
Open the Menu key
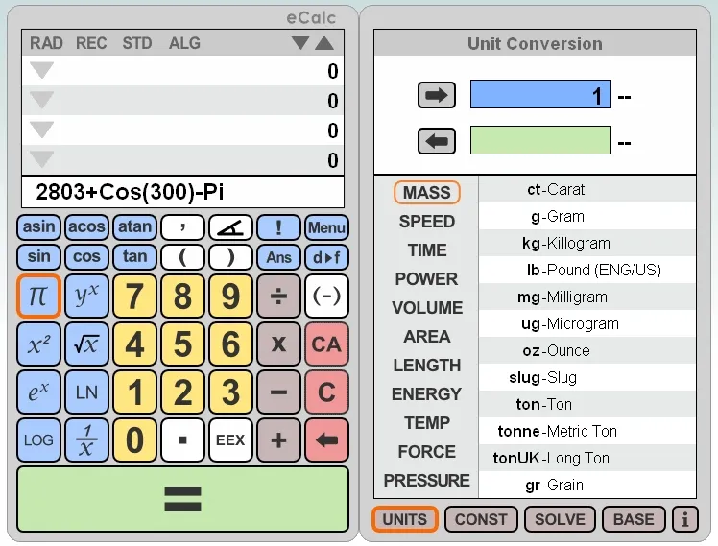click(326, 227)
